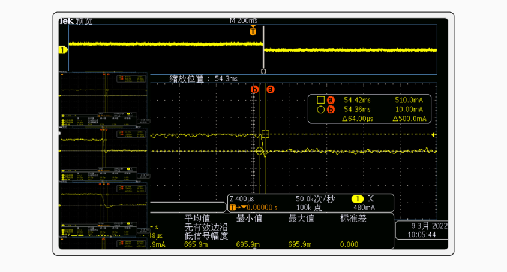Click cursor b marker on the zoomed graticule
Viewport: 507px width, 272px height.
point(254,90)
